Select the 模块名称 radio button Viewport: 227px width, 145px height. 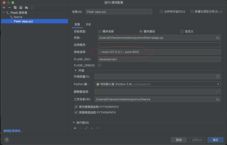[x=100, y=31]
